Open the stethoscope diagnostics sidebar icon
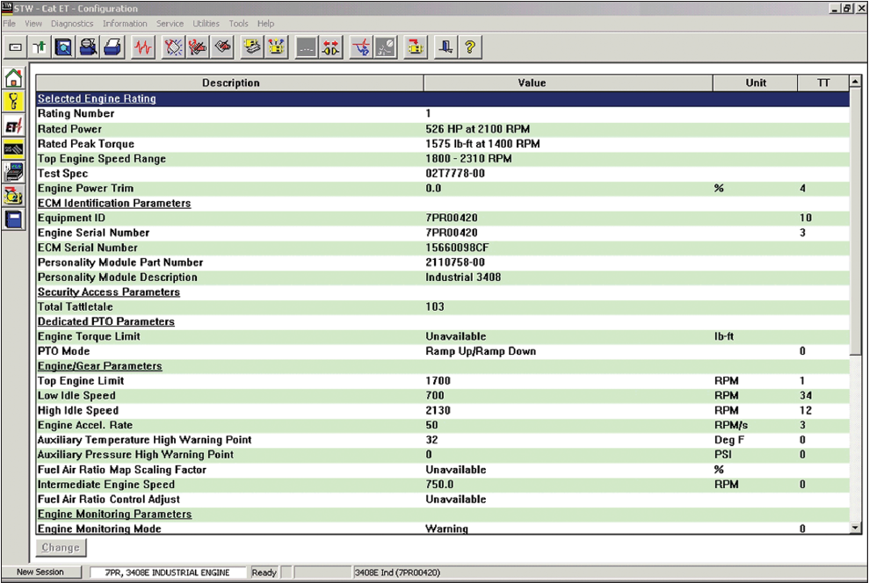The image size is (869, 583). click(13, 101)
